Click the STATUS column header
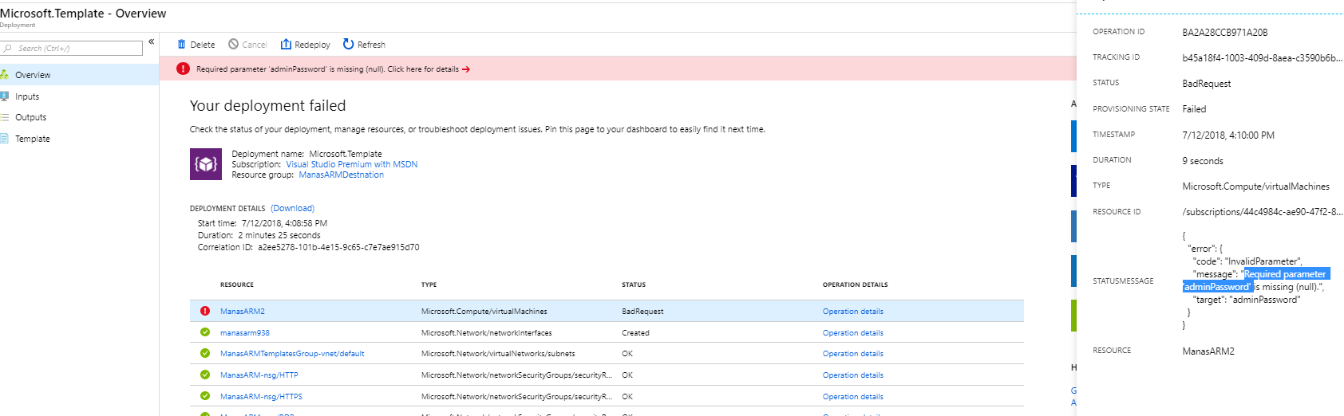1344x416 pixels. [x=634, y=285]
